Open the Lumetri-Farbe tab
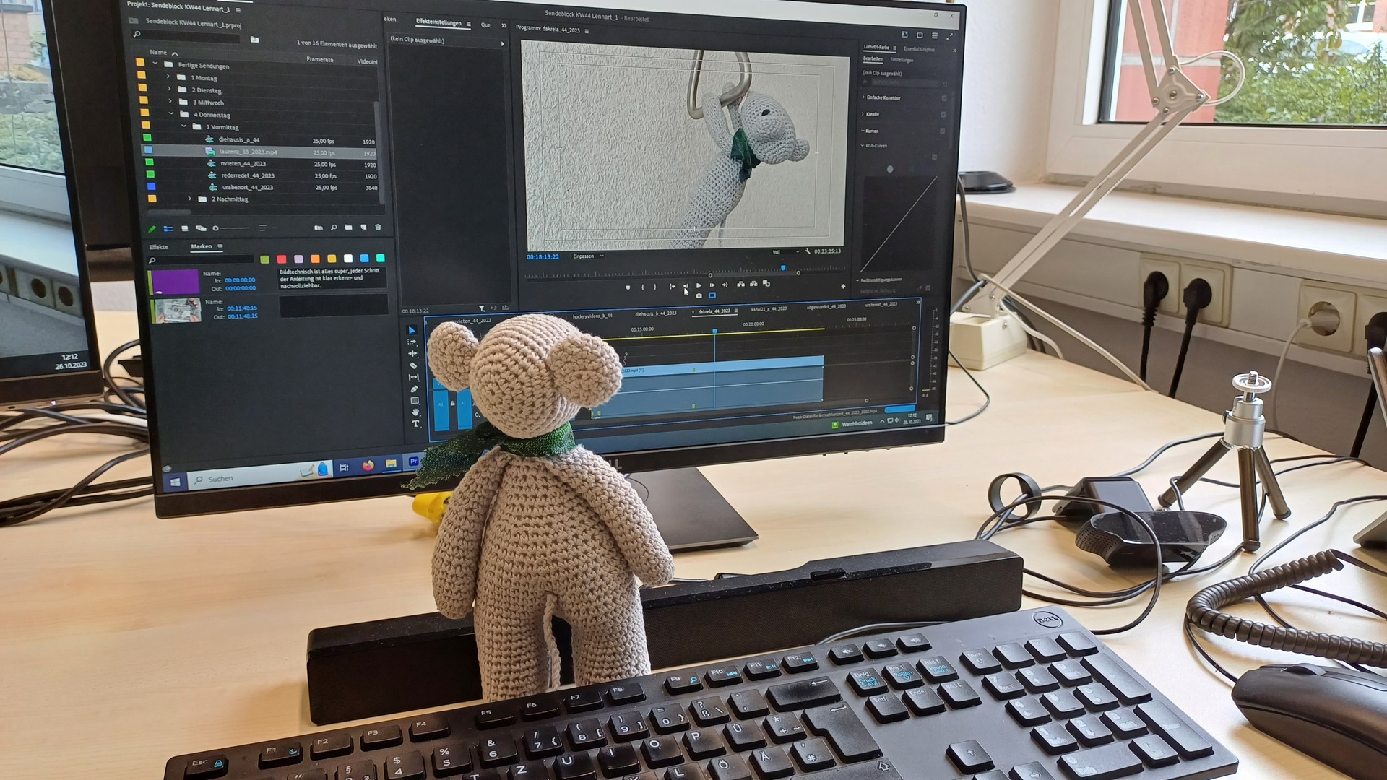This screenshot has height=780, width=1387. (876, 47)
